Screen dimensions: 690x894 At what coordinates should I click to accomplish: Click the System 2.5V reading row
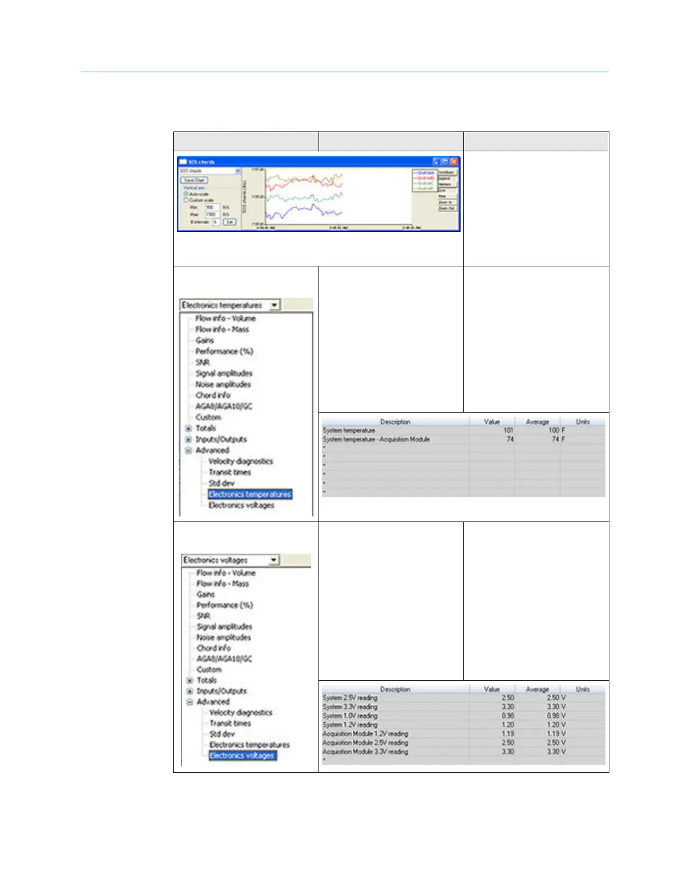(463, 698)
